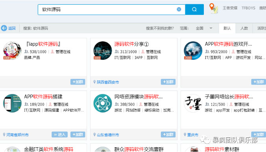266x152 pixels.
Task: Click the 山东省德州市 location link
Action: pyautogui.click(x=108, y=135)
